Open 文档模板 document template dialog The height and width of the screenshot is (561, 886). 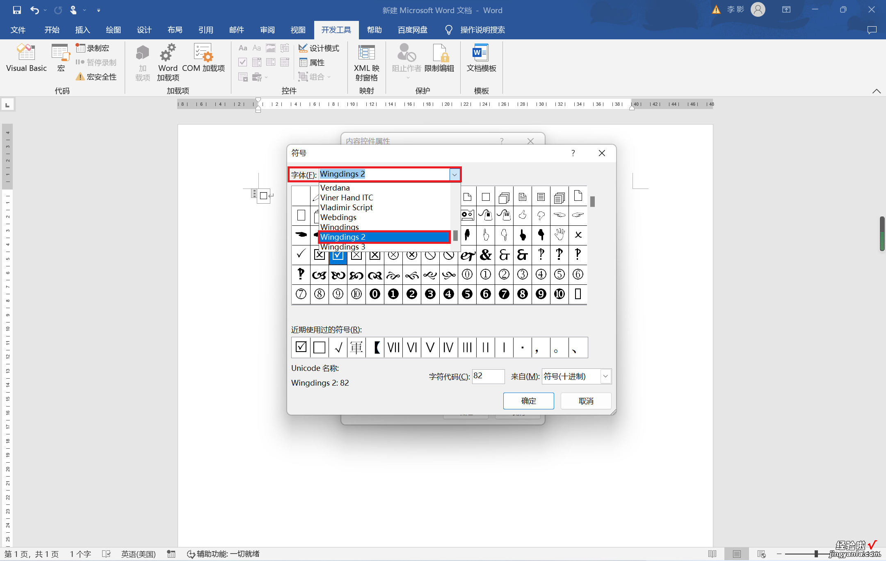coord(481,59)
